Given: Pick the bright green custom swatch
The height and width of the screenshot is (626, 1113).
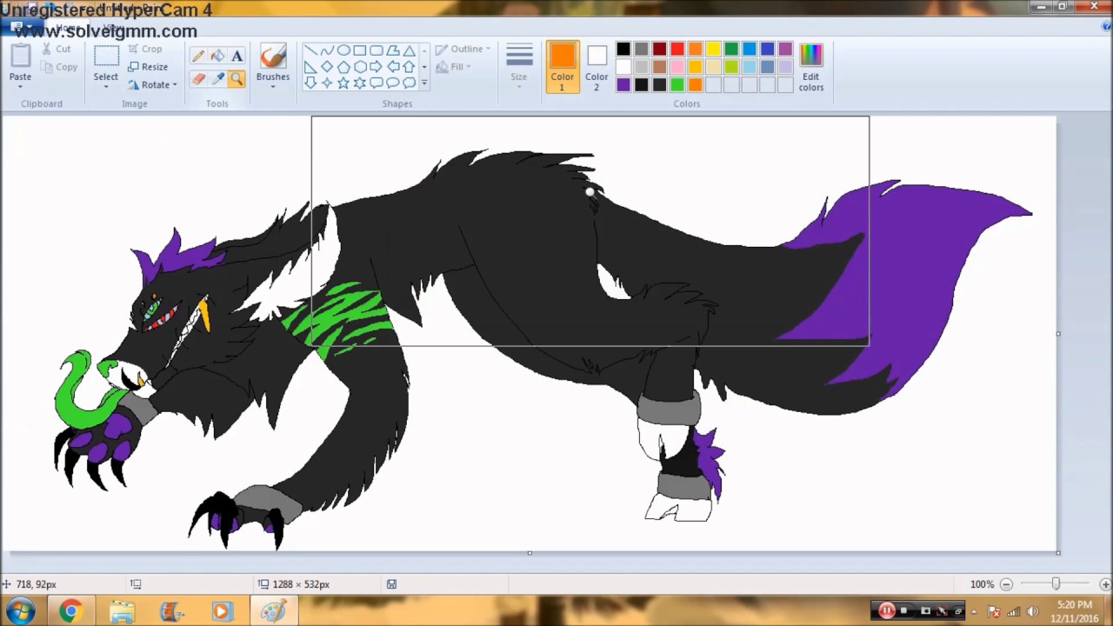Looking at the screenshot, I should (x=677, y=84).
